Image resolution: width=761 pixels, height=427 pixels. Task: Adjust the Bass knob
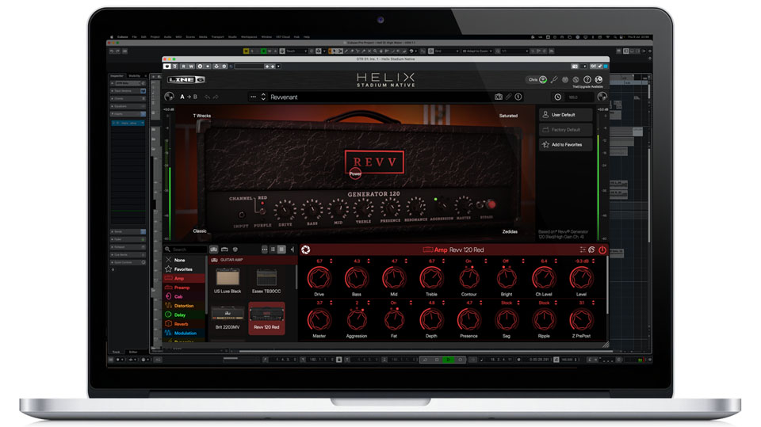357,279
